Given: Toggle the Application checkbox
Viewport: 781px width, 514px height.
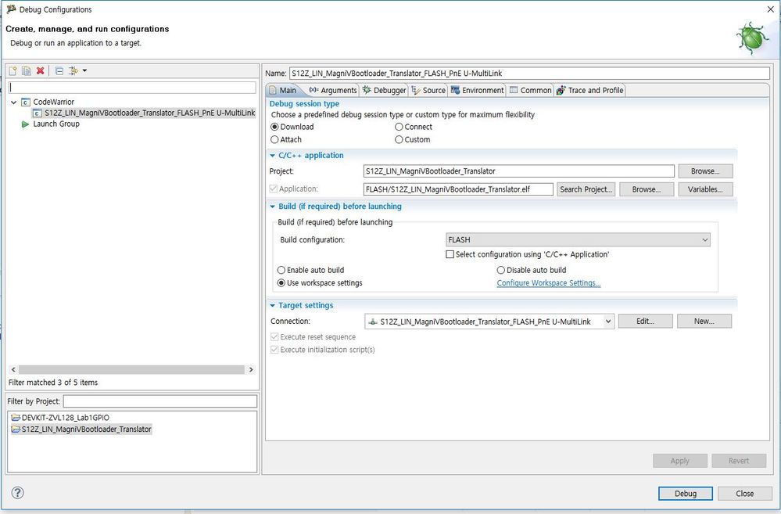Looking at the screenshot, I should [x=274, y=189].
